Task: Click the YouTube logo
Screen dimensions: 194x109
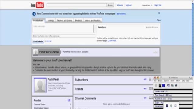Action: (37, 5)
